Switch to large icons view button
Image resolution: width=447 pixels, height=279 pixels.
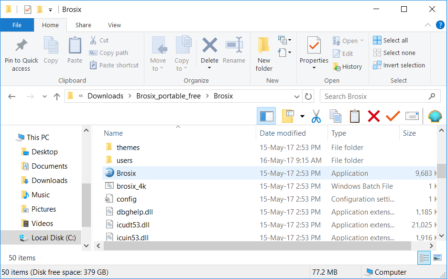437,258
